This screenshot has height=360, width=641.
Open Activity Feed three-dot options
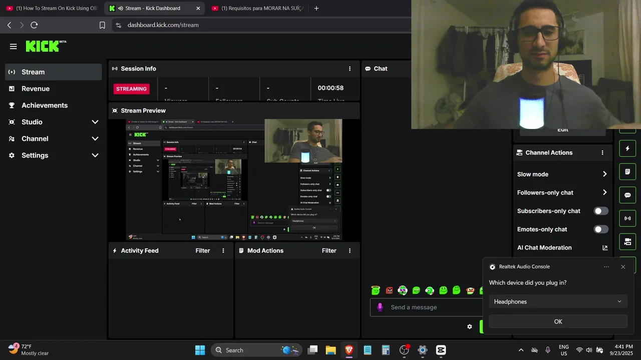click(x=223, y=250)
